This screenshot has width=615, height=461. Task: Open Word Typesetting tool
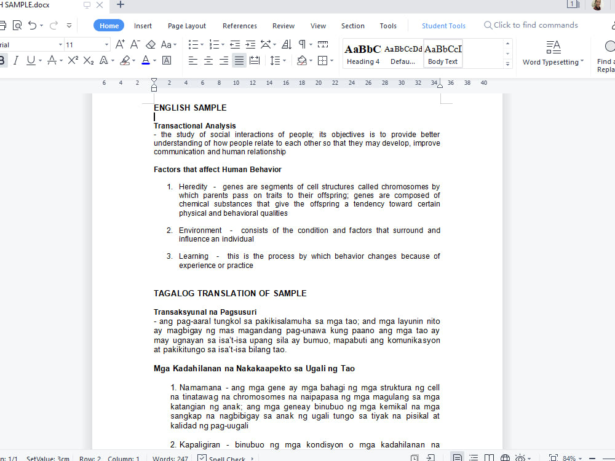(553, 53)
